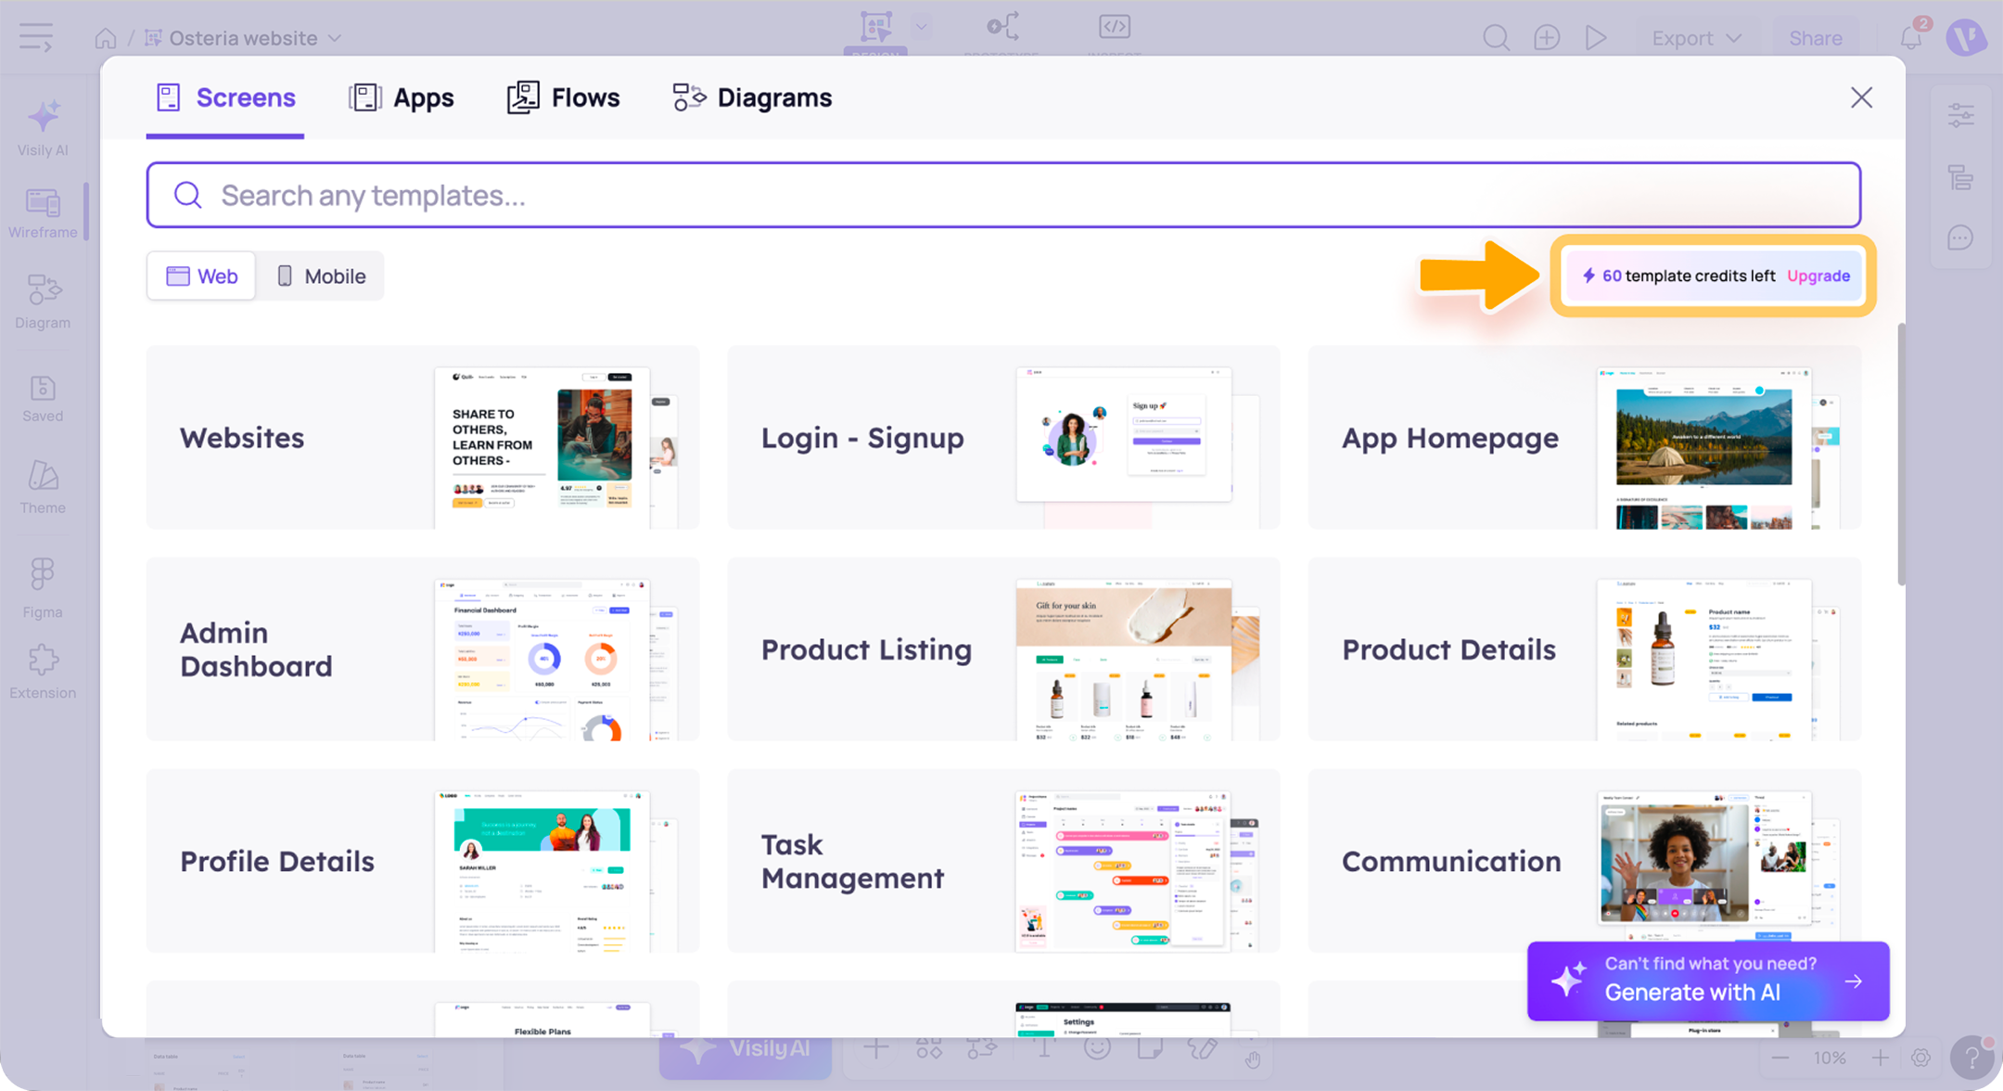Switch to Design mode in top bar
Viewport: 2003px width, 1091px height.
tap(875, 29)
